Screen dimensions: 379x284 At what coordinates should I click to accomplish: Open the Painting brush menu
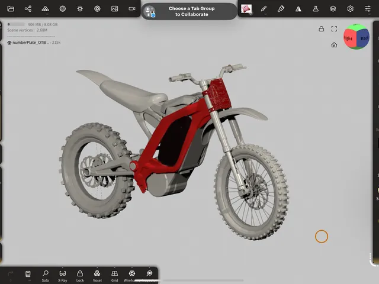[281, 9]
